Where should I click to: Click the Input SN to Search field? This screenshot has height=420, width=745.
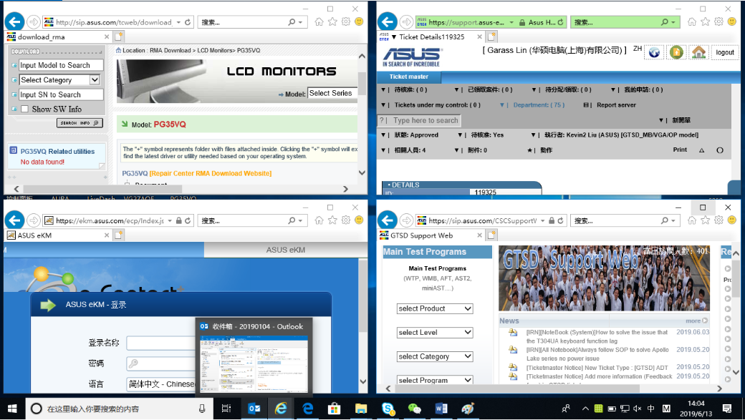click(x=61, y=95)
